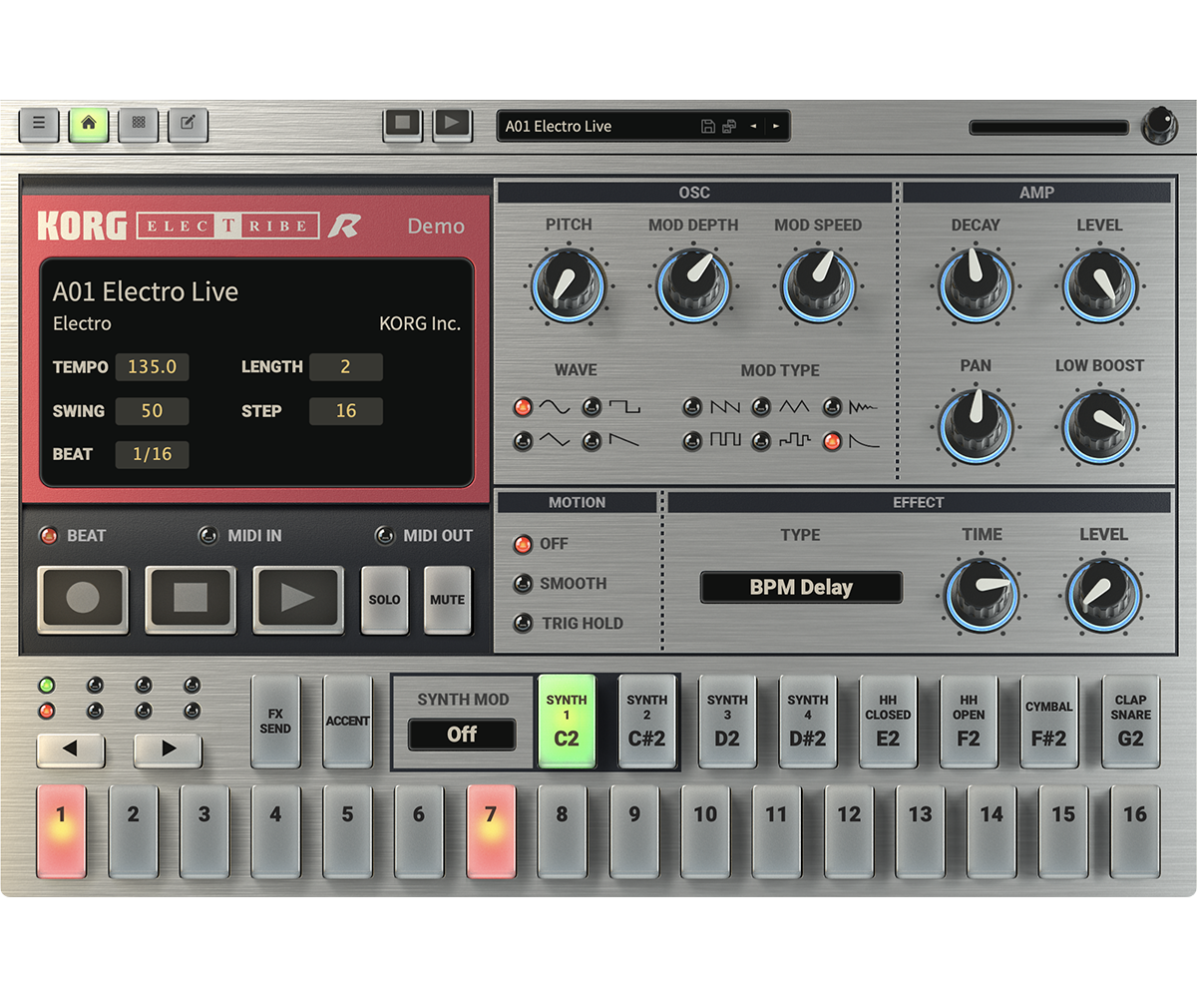This screenshot has height=998, width=1197.
Task: Open the SYNTH MOD Off selector
Action: 462,735
